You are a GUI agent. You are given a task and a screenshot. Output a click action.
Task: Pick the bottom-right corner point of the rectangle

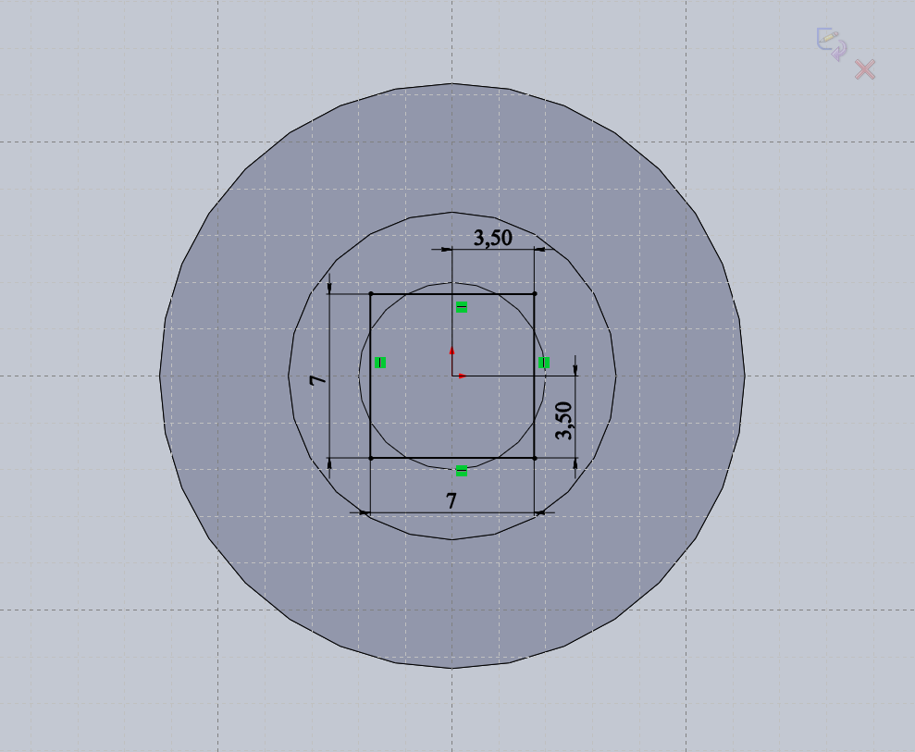(x=535, y=458)
